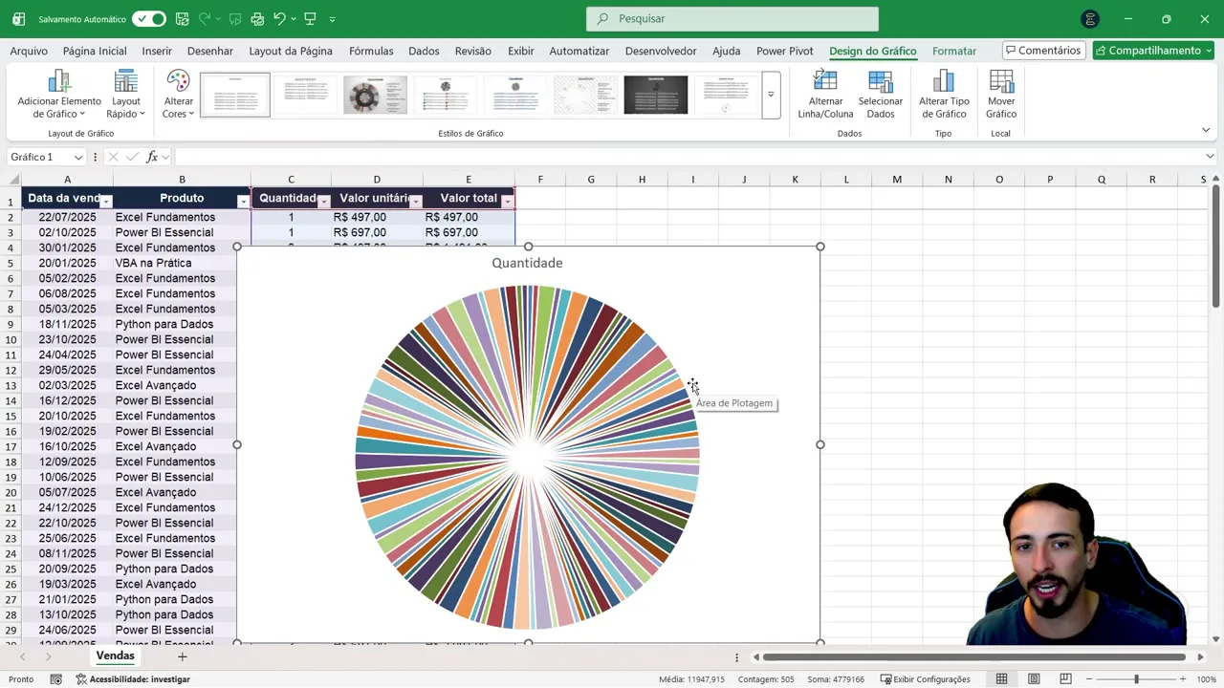Select the dark chart style thumbnail

coord(656,95)
